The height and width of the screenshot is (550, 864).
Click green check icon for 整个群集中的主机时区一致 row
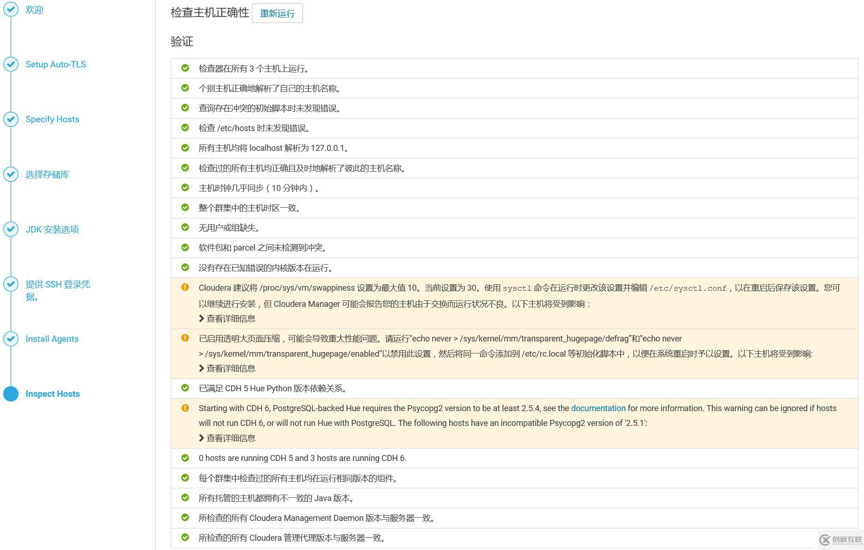(185, 207)
